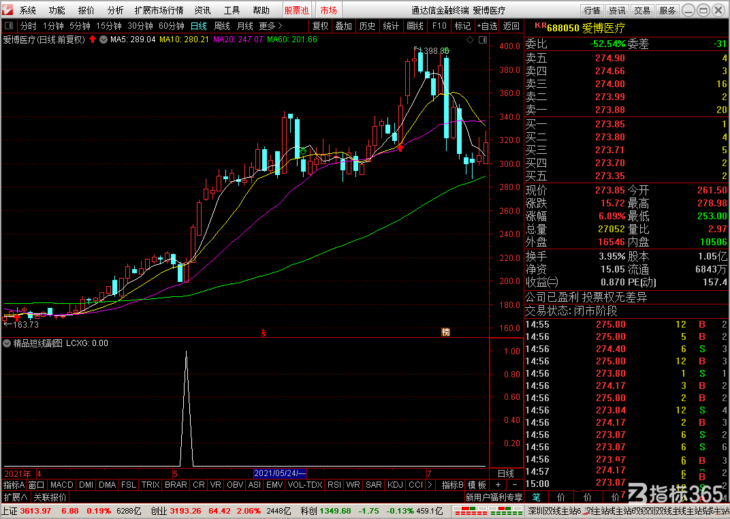Open the 功能 menu

[x=57, y=10]
